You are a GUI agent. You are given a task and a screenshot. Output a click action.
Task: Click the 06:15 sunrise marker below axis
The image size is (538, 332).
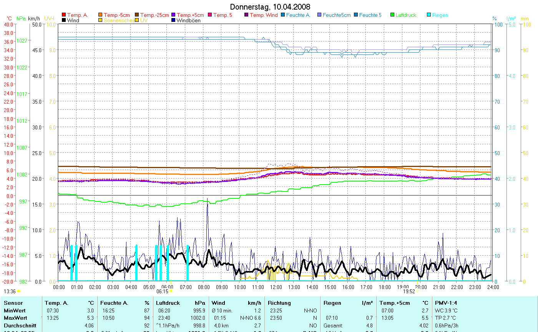click(162, 292)
